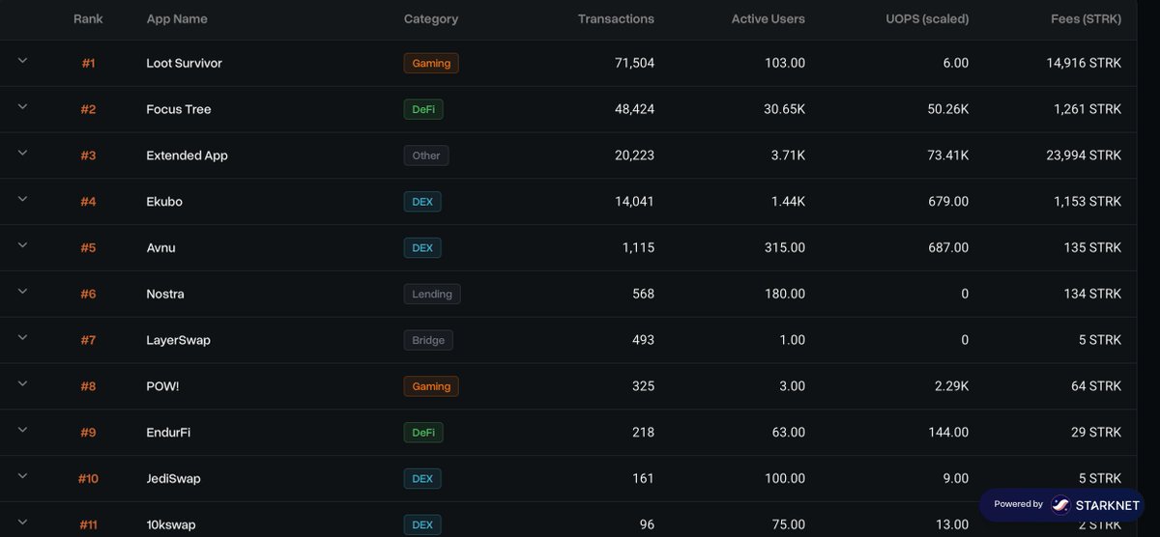Select the JediSwap app name
Screen dimensions: 1160x537
click(x=174, y=479)
